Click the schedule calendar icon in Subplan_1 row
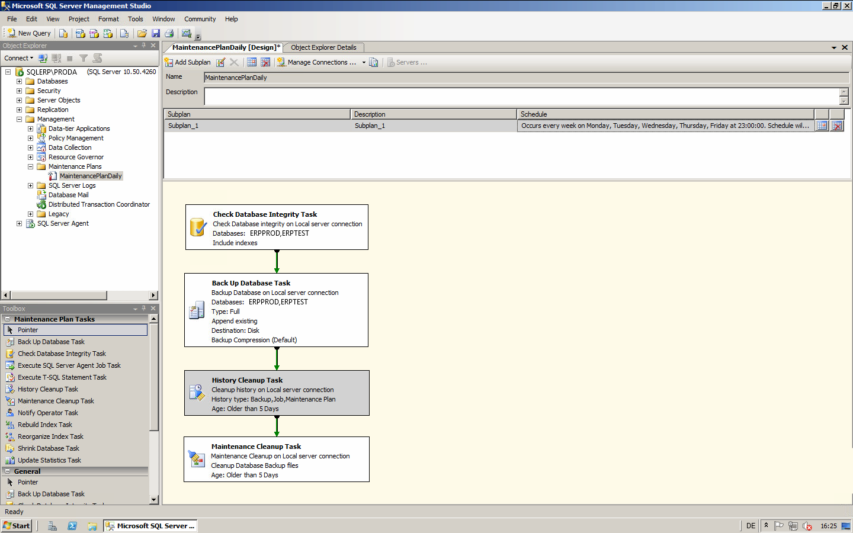 [x=822, y=126]
